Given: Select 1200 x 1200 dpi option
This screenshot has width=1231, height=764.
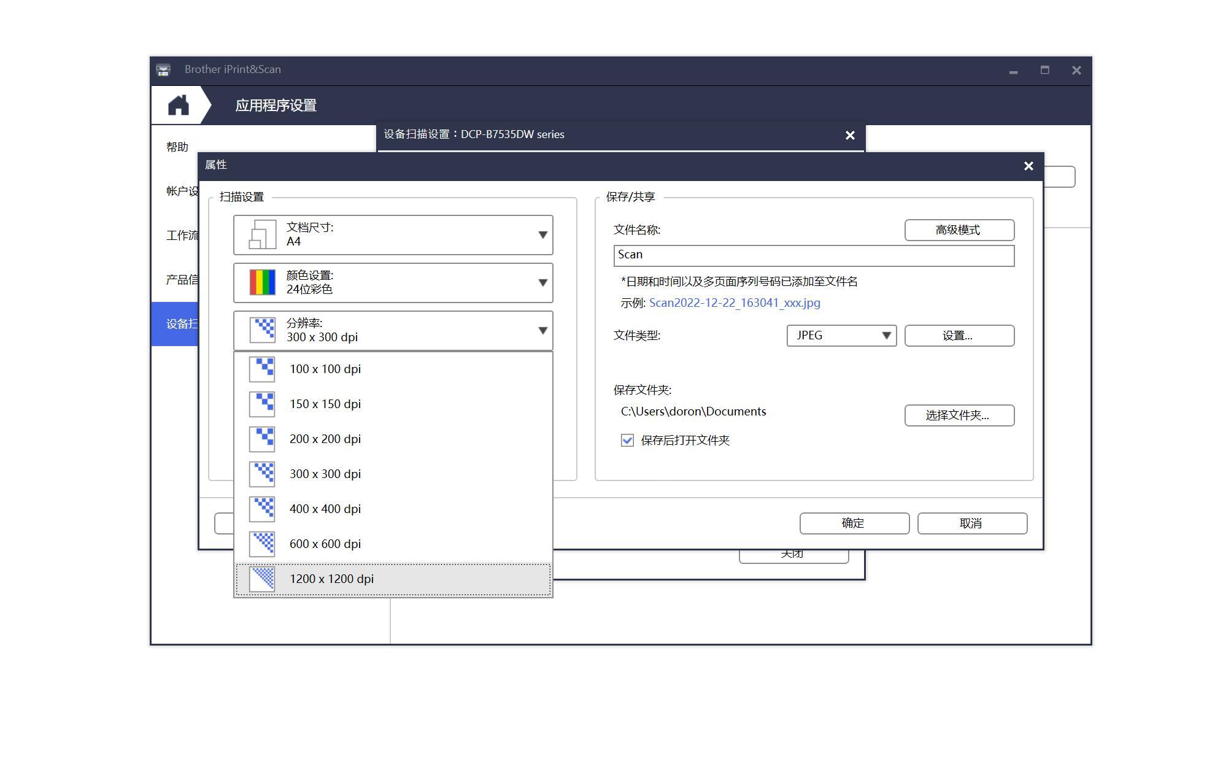Looking at the screenshot, I should click(x=393, y=579).
